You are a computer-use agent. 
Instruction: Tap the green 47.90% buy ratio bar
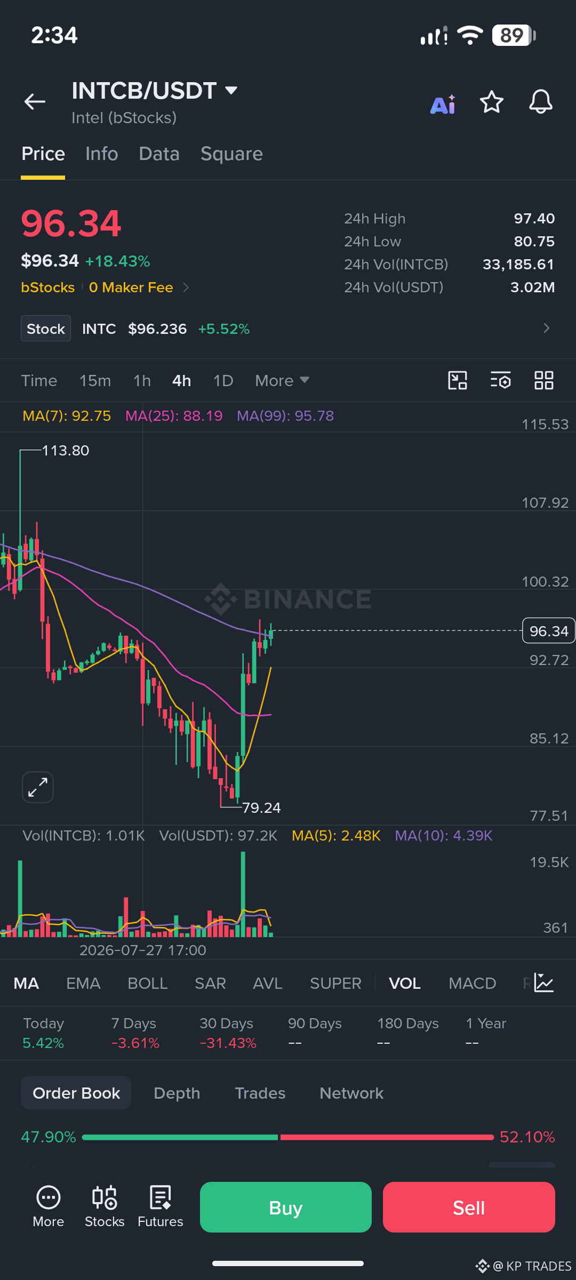[x=180, y=1137]
